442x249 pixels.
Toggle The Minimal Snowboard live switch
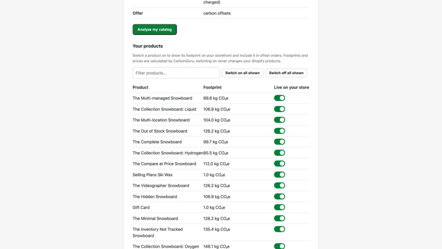pyautogui.click(x=279, y=218)
